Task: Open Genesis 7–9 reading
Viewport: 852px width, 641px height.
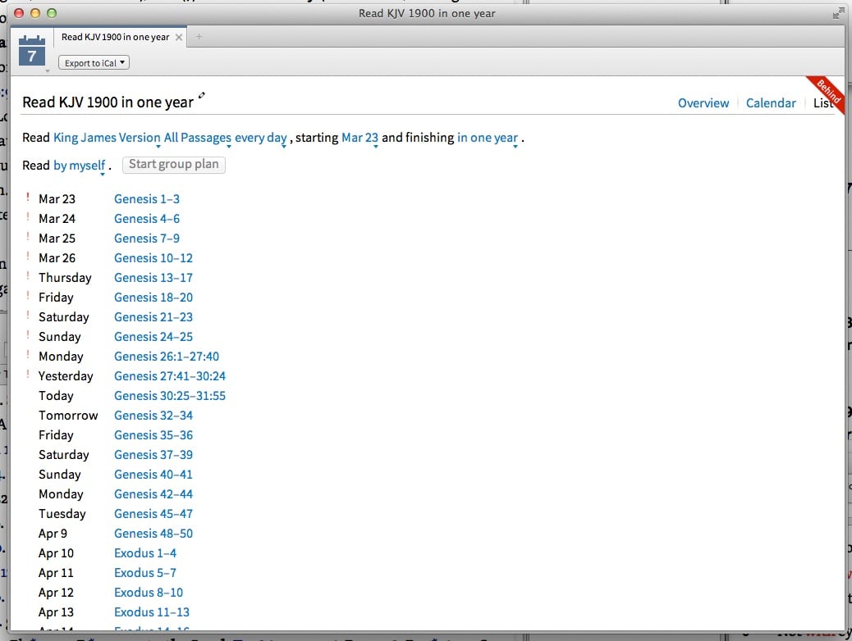Action: coord(147,239)
